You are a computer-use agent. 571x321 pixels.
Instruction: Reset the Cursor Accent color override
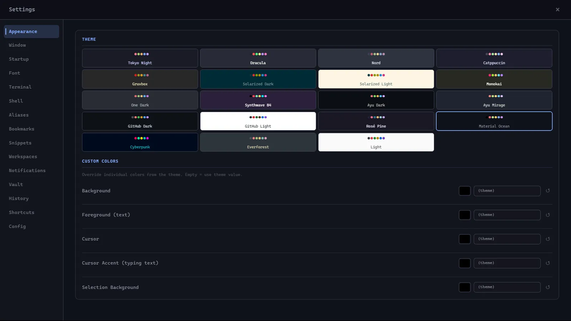click(547, 263)
